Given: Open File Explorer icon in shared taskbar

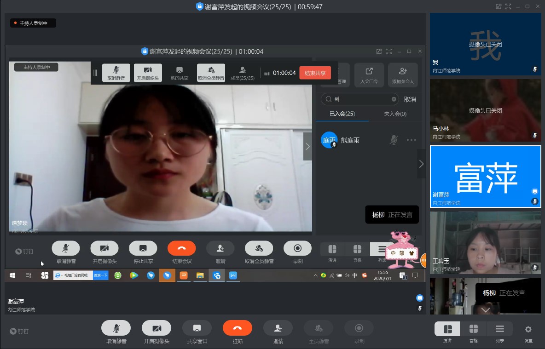Looking at the screenshot, I should (200, 275).
